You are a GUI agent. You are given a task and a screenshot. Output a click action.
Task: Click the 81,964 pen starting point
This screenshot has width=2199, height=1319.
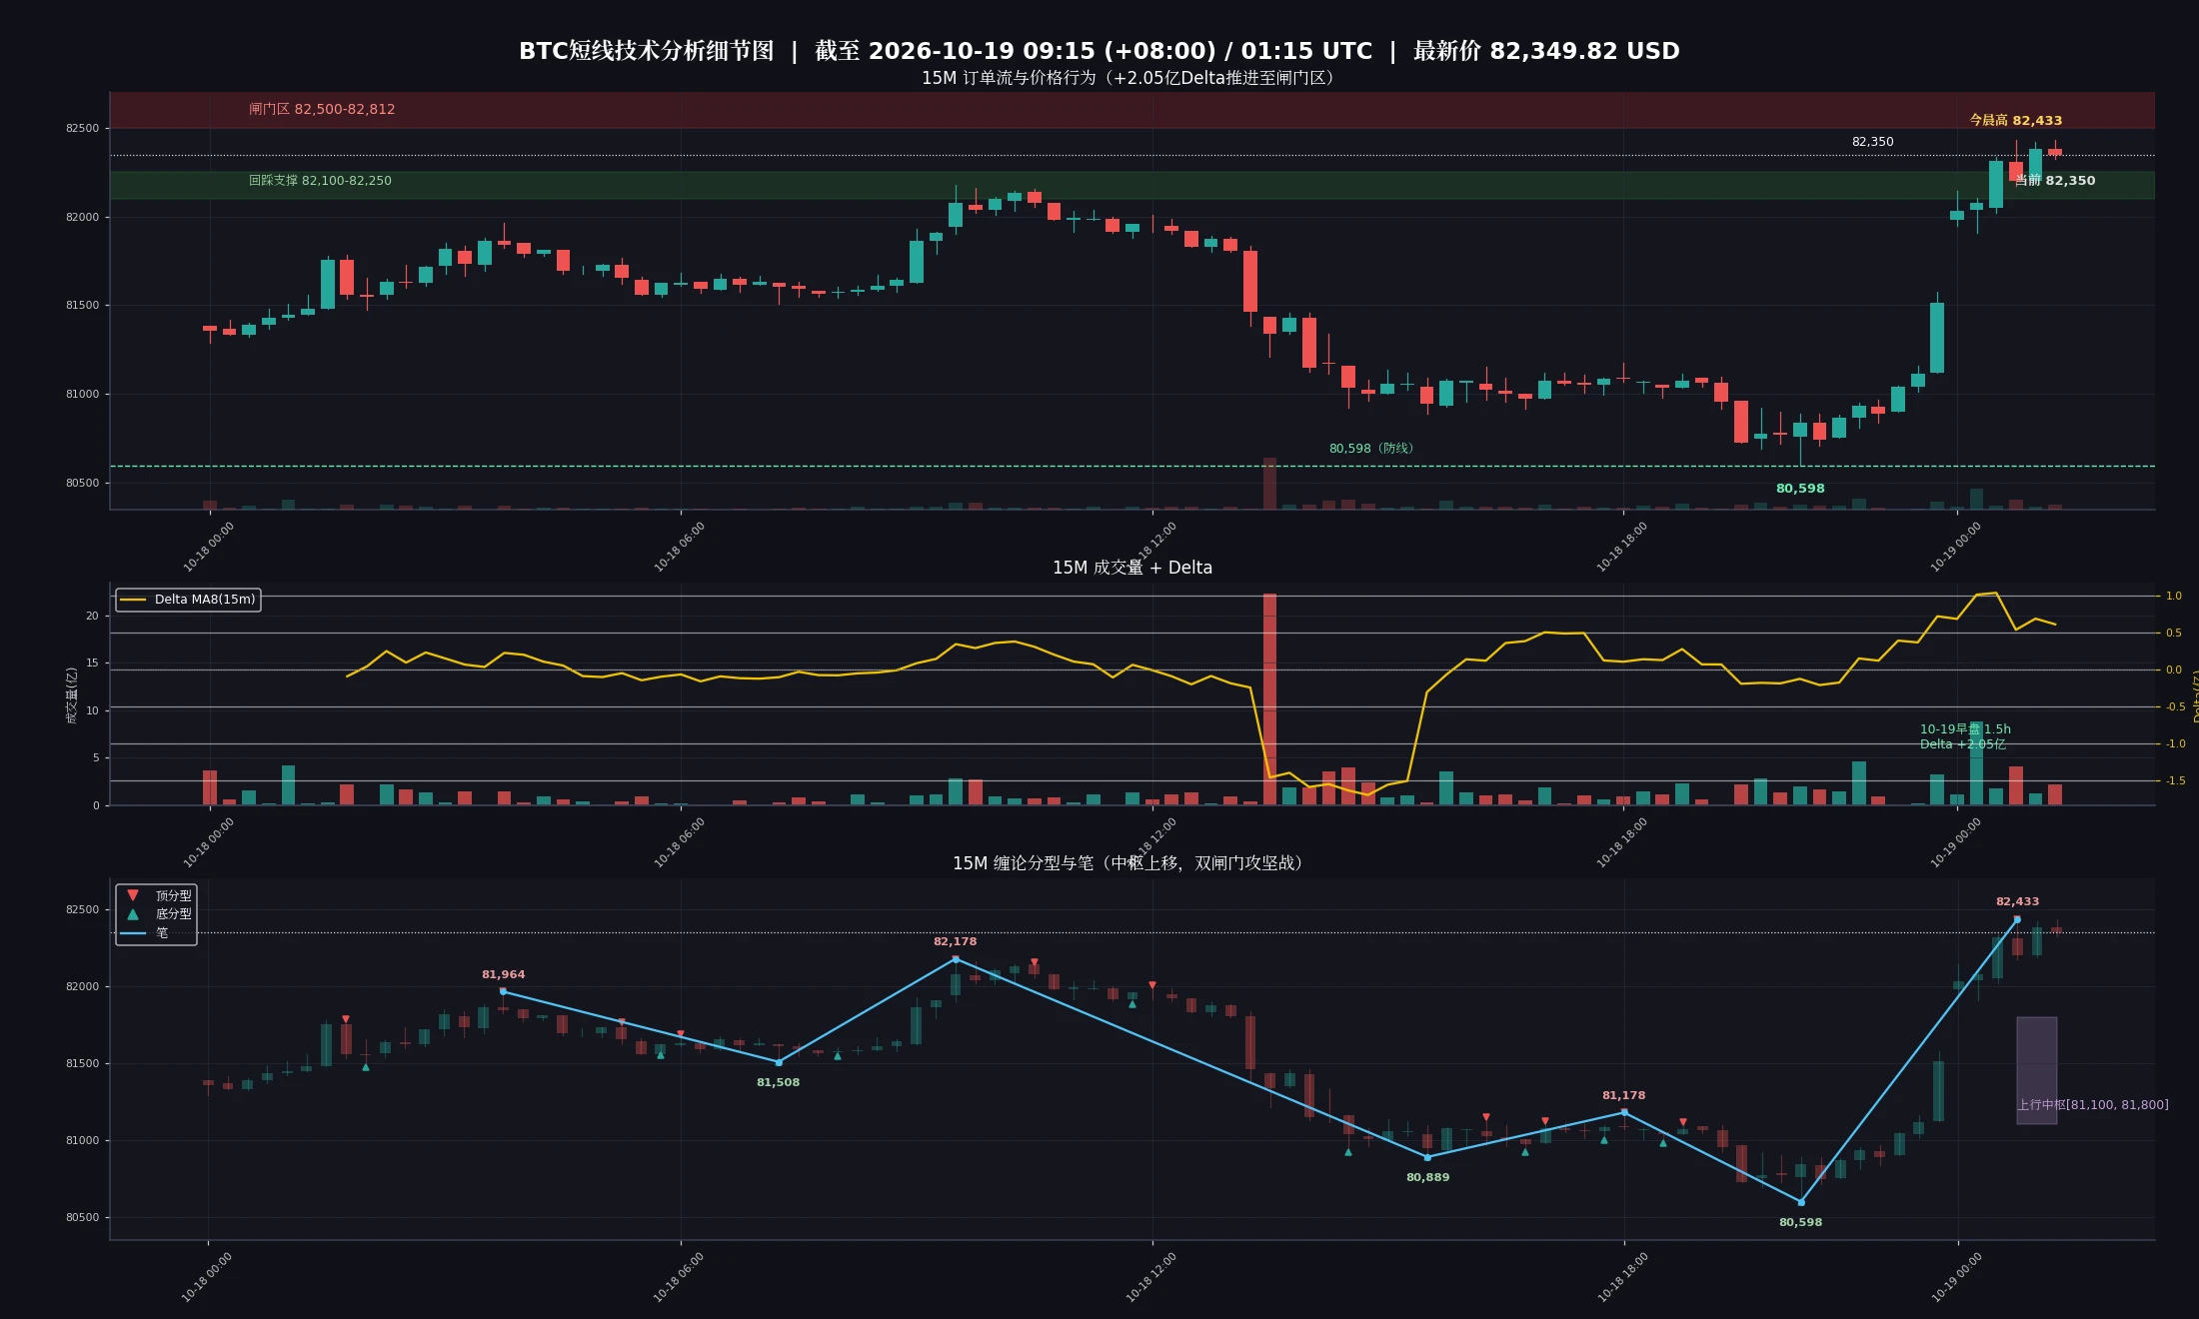tap(503, 991)
